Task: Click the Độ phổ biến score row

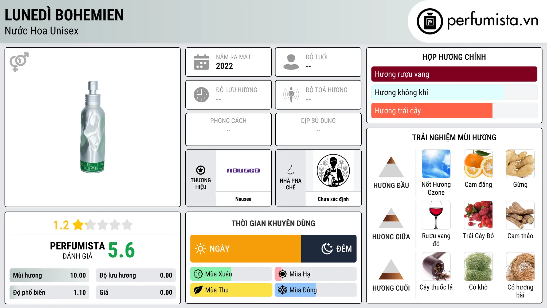Action: (49, 292)
